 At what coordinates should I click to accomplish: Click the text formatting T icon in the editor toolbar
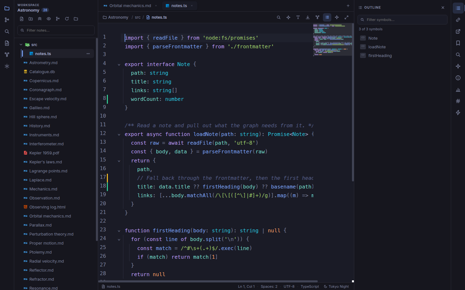coord(298,17)
